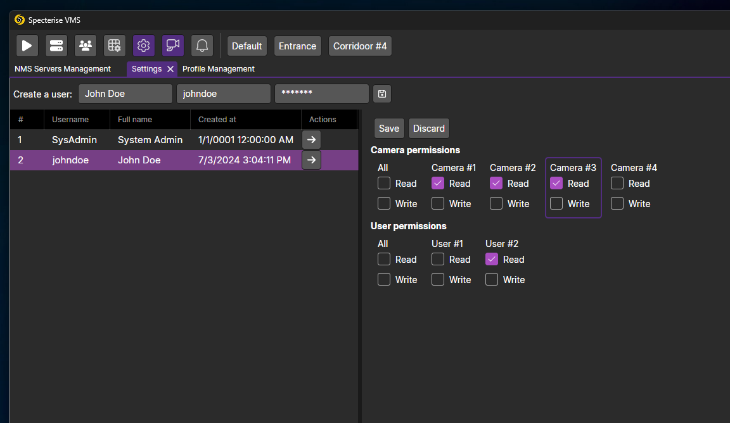Open the Entrance layout button
730x423 pixels.
point(297,46)
